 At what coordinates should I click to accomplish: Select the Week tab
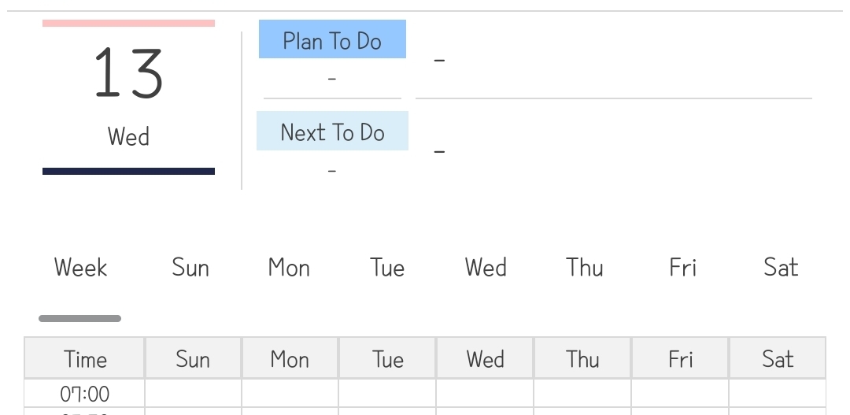click(80, 268)
